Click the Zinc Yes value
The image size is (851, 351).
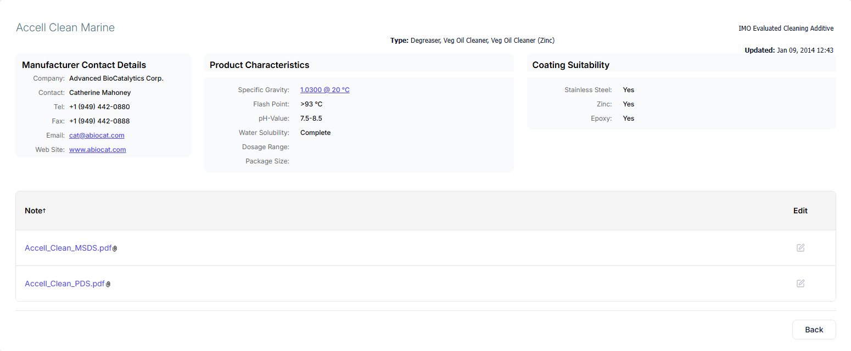629,104
